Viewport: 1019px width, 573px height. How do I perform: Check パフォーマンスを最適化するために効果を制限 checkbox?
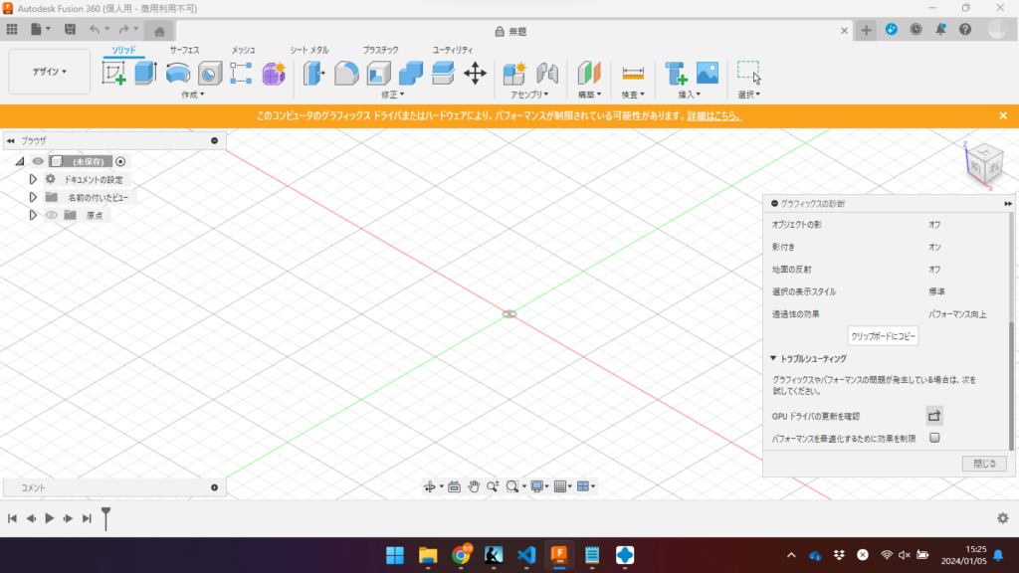(x=934, y=438)
